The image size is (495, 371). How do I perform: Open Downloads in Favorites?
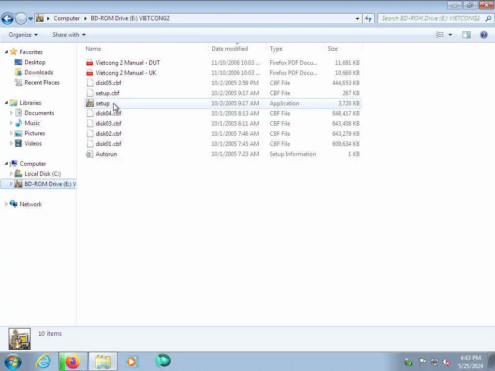coord(39,72)
